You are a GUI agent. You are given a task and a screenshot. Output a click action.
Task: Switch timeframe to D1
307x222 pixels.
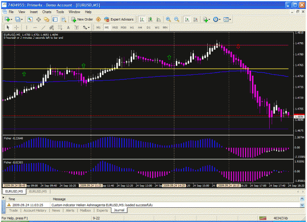pyautogui.click(x=149, y=28)
